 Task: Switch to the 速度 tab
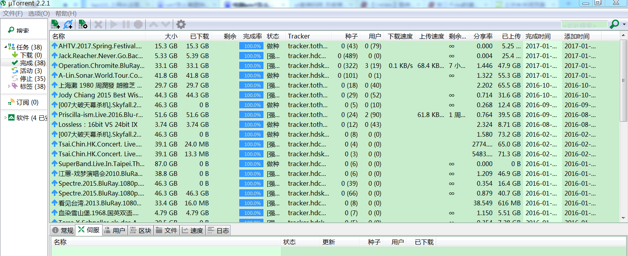tap(192, 230)
